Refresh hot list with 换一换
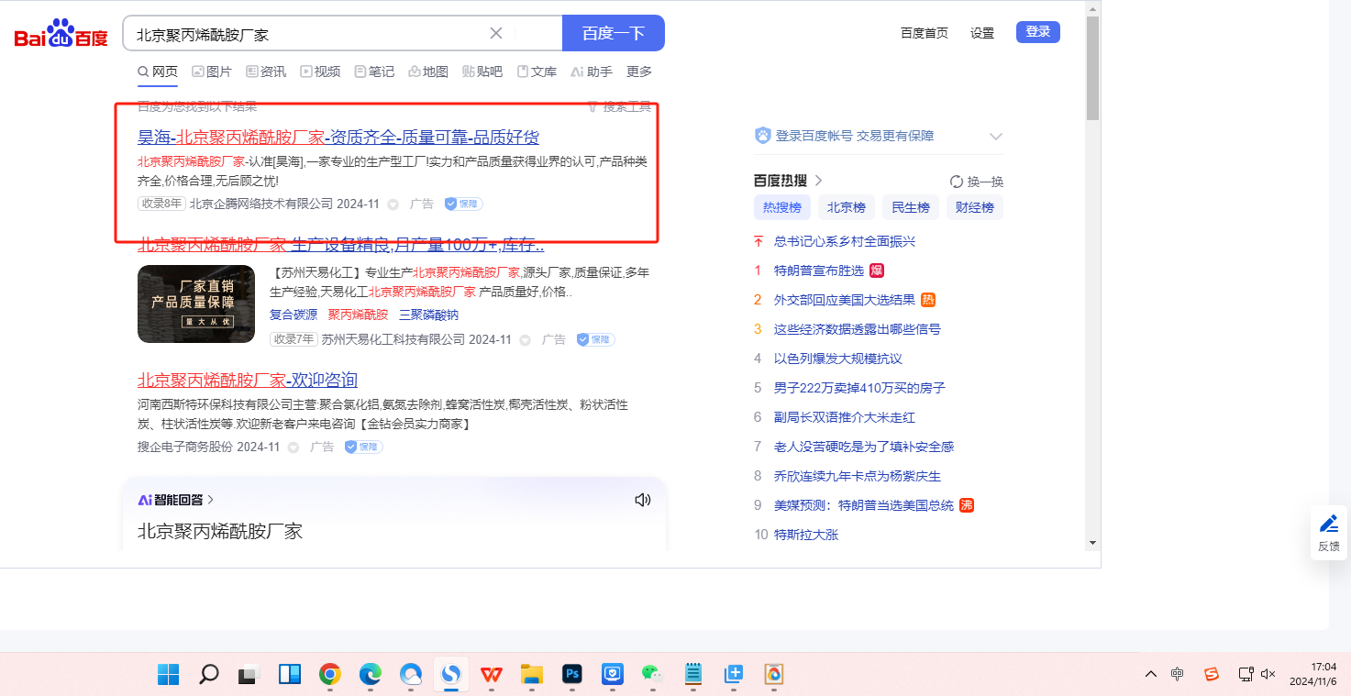The image size is (1351, 696). (977, 182)
